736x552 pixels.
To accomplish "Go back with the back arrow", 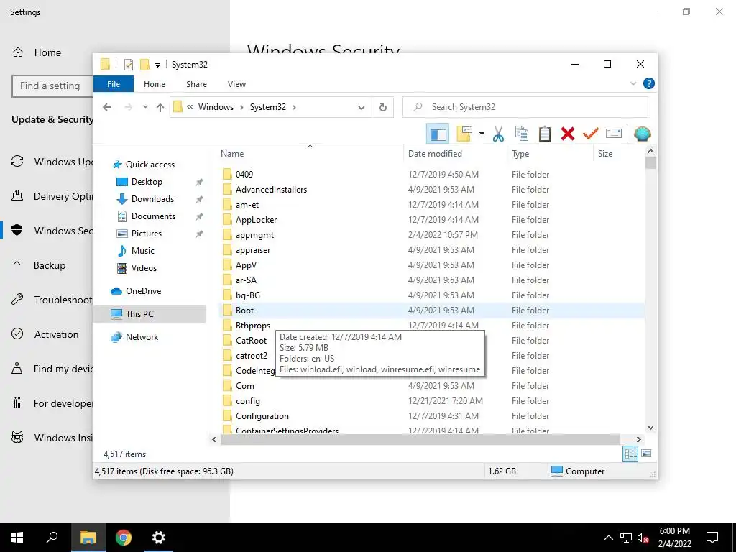I will (107, 107).
